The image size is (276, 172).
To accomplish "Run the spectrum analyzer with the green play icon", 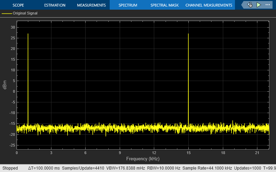I will [258, 5].
